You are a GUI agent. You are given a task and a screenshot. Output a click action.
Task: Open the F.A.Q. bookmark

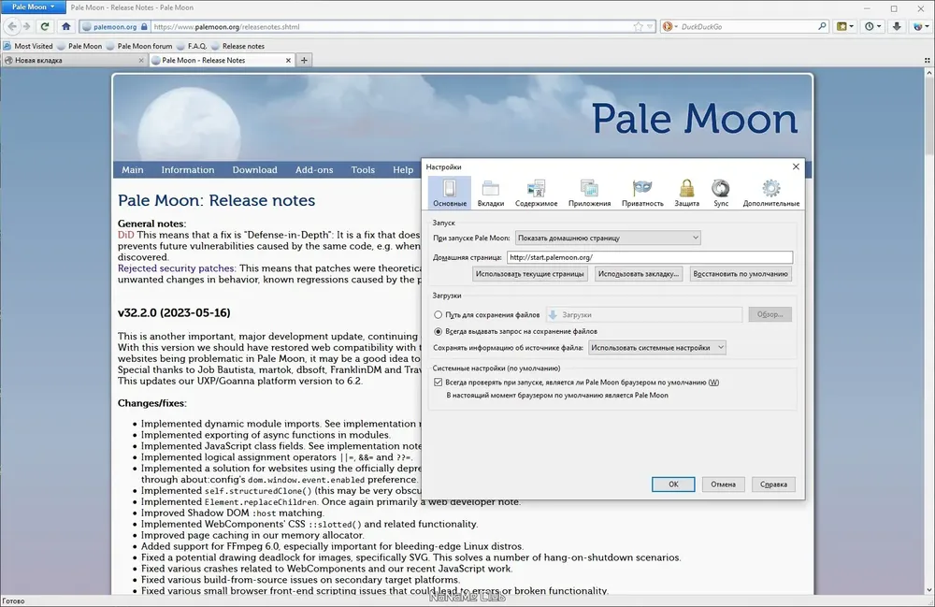192,46
